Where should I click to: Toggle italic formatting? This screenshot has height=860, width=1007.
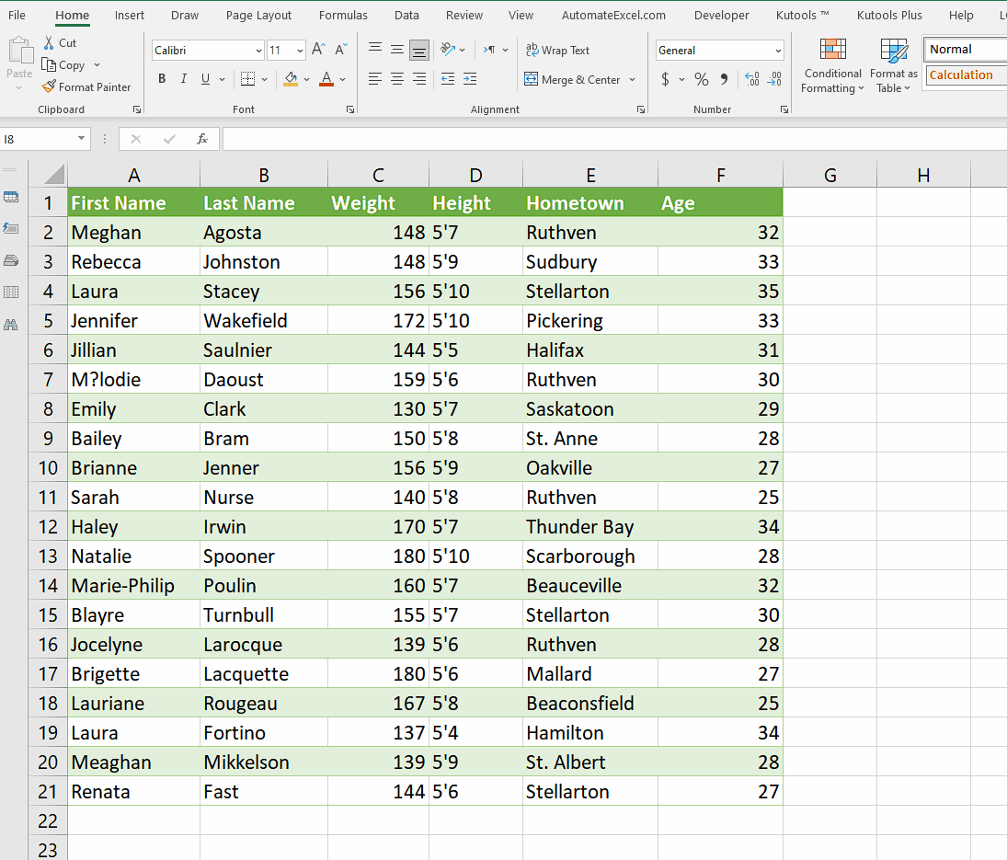tap(182, 79)
